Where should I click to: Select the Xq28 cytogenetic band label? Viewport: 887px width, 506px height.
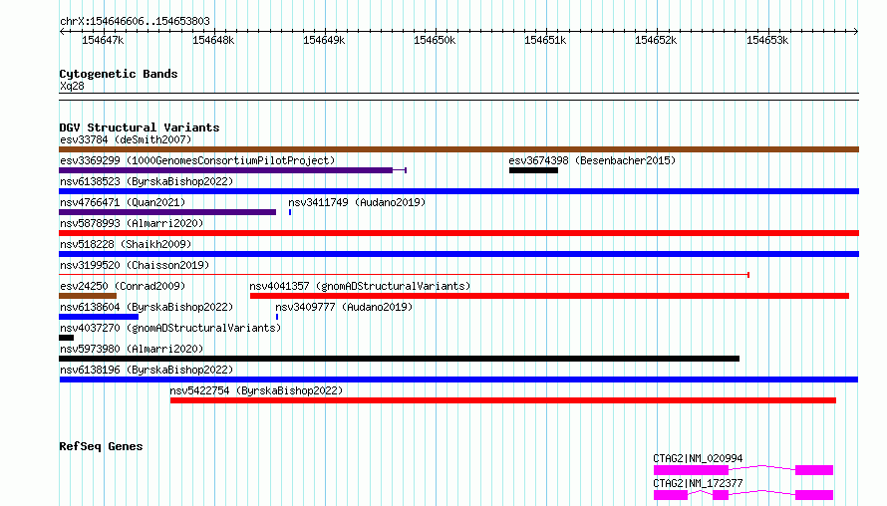pyautogui.click(x=72, y=86)
